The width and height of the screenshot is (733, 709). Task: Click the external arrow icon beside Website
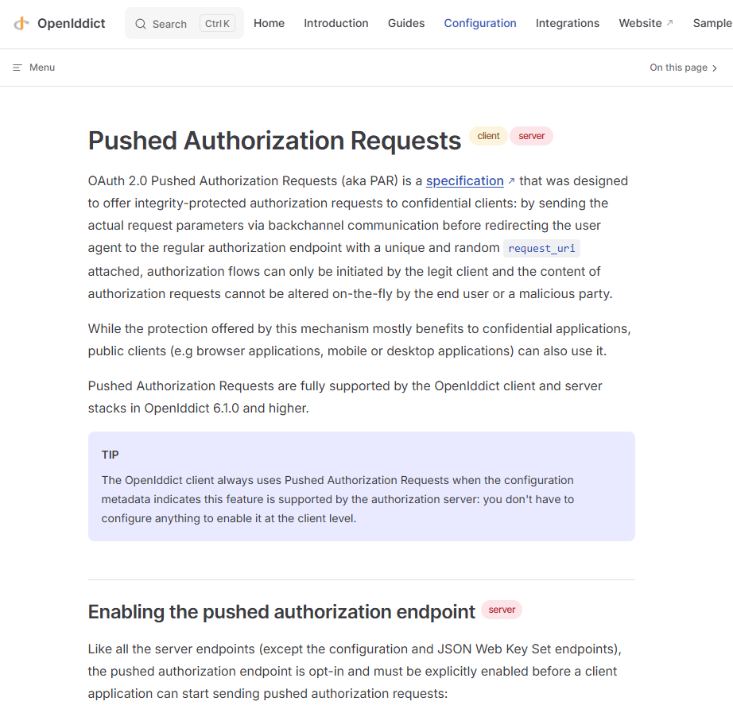coord(669,22)
